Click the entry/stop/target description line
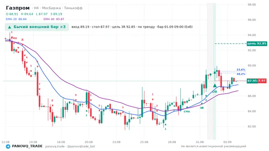 click(132, 27)
